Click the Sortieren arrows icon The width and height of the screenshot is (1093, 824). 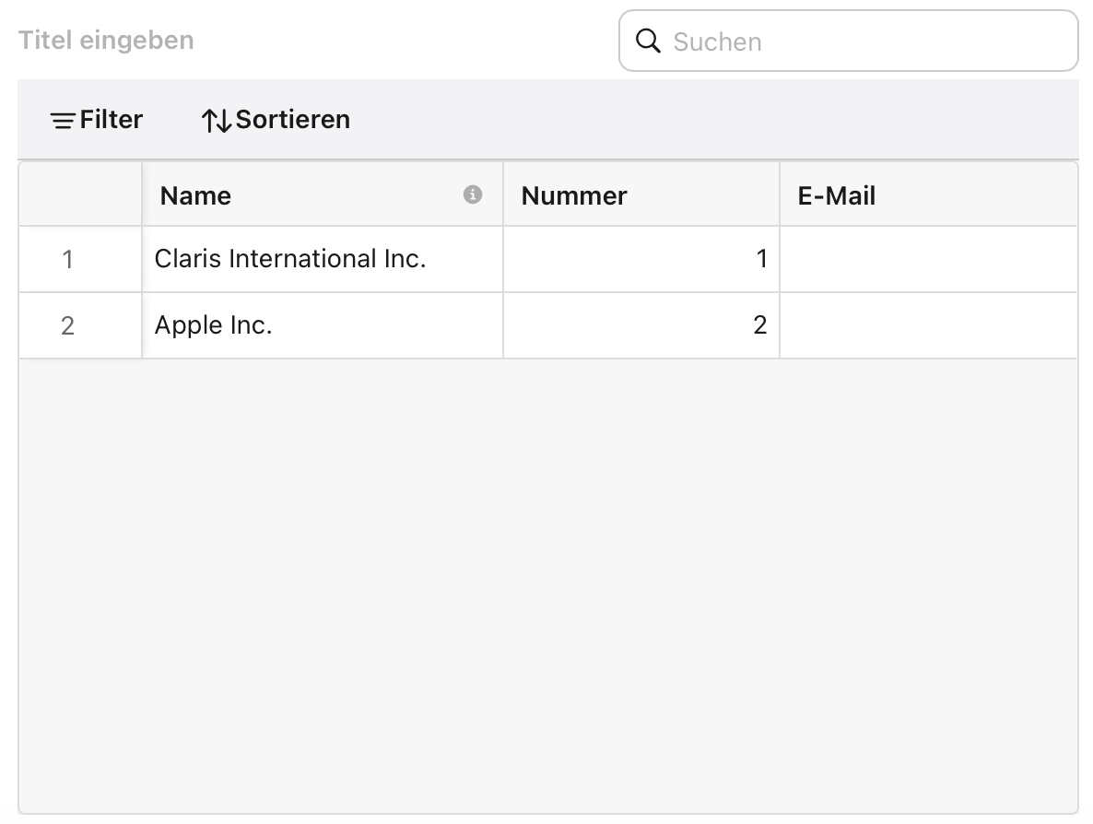[x=217, y=121]
